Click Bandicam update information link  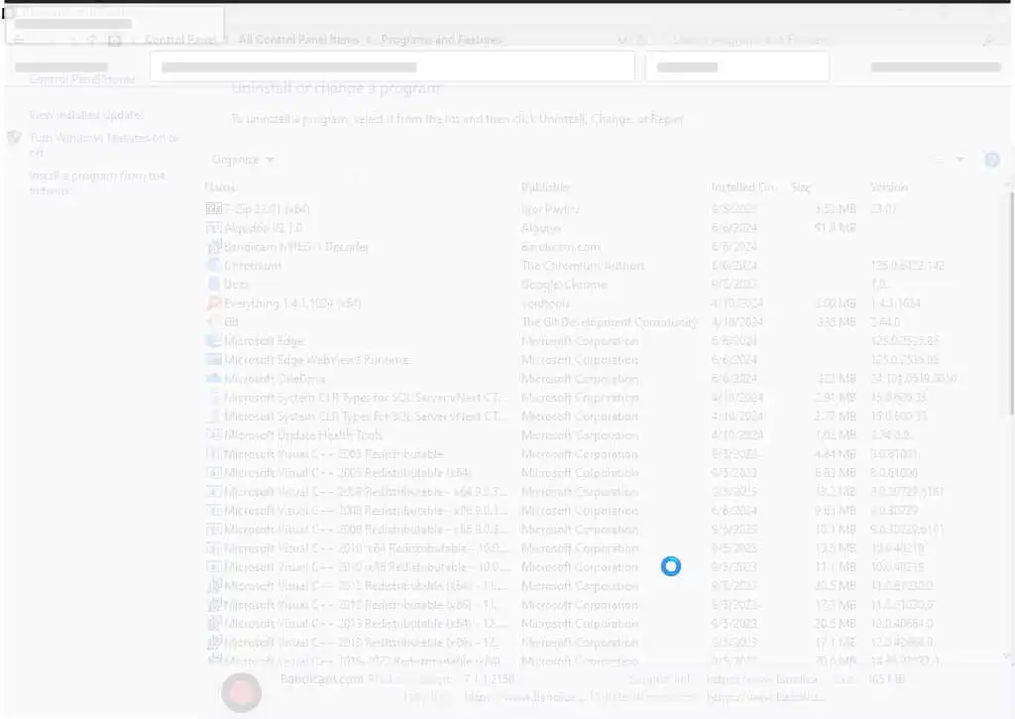tap(766, 697)
